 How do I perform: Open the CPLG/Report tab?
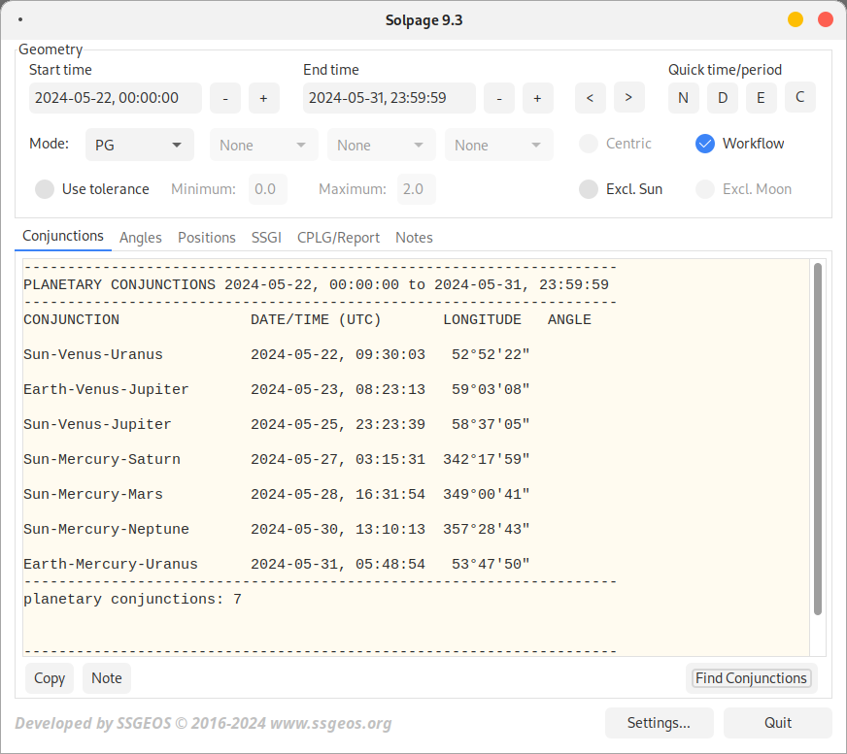pyautogui.click(x=338, y=238)
